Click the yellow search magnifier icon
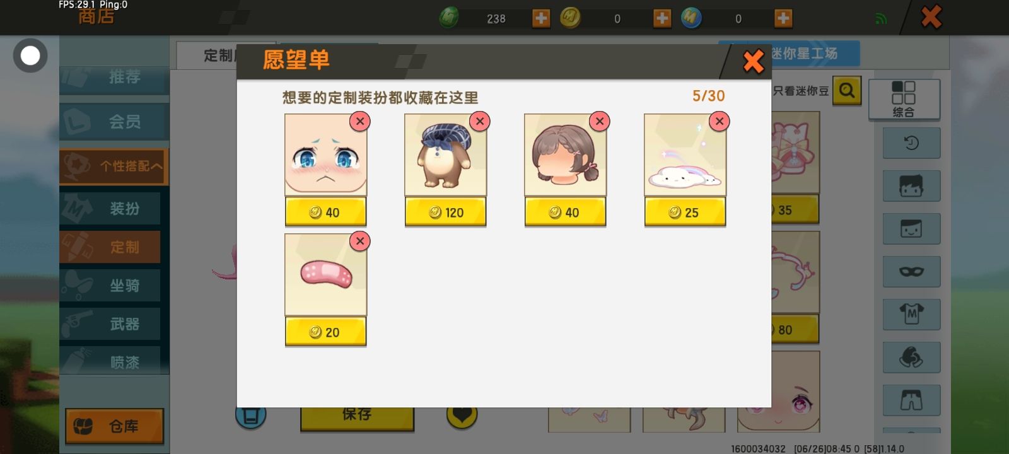This screenshot has width=1009, height=454. point(847,91)
